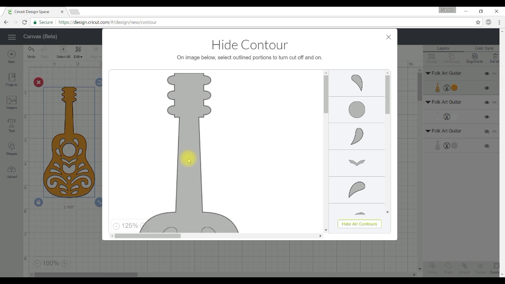Click the red delete handle on guitar
The width and height of the screenshot is (505, 284).
38,82
